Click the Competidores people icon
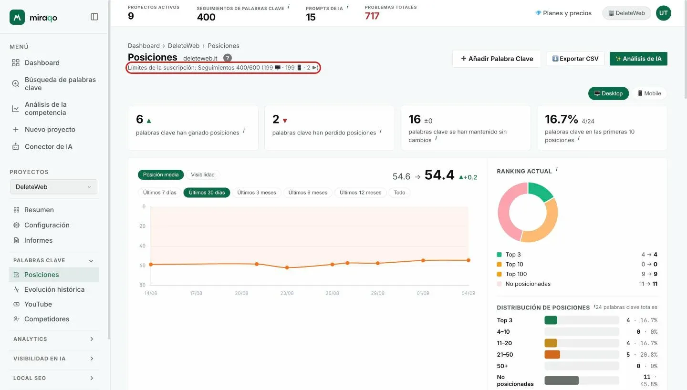The height and width of the screenshot is (390, 687). tap(16, 319)
